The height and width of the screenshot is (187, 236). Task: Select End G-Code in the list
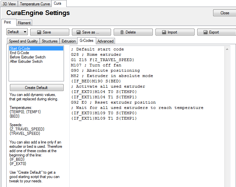pyautogui.click(x=36, y=53)
